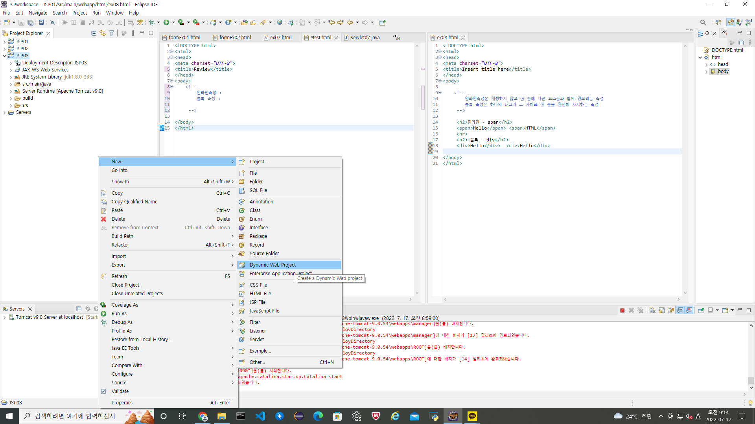Open the Window menu in menu bar

point(114,13)
